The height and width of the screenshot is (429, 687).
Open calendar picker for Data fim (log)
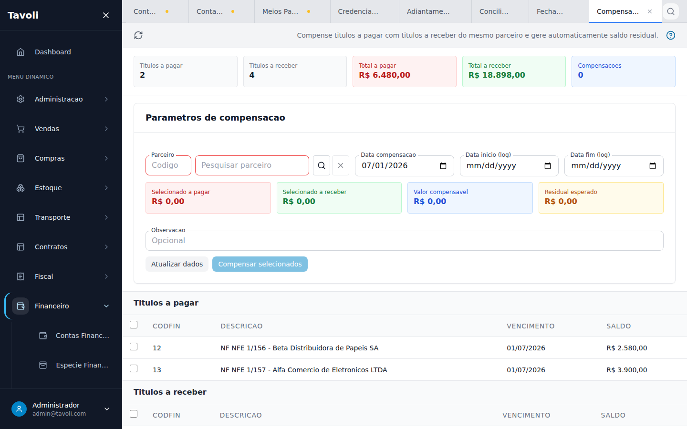click(653, 166)
